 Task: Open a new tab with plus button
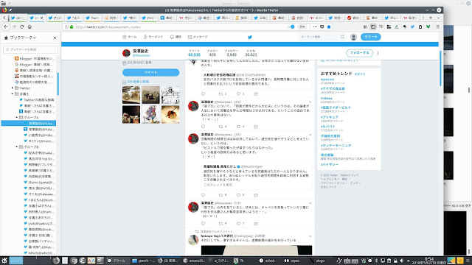[x=431, y=18]
